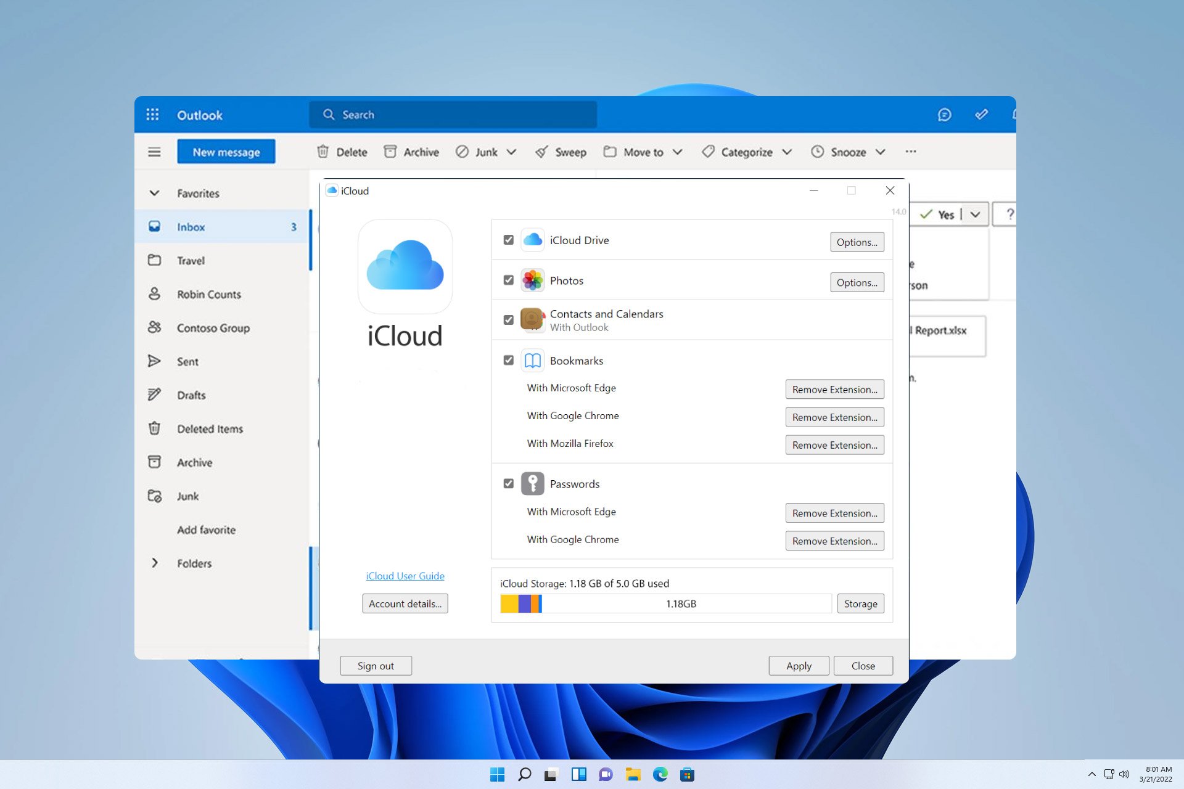Click the Sign out button
Image resolution: width=1184 pixels, height=789 pixels.
pyautogui.click(x=376, y=666)
